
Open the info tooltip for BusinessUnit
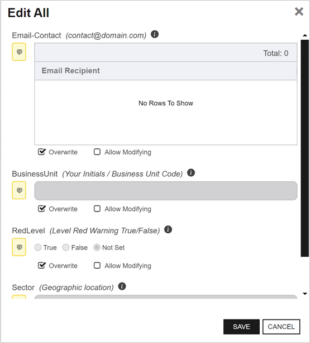[191, 173]
